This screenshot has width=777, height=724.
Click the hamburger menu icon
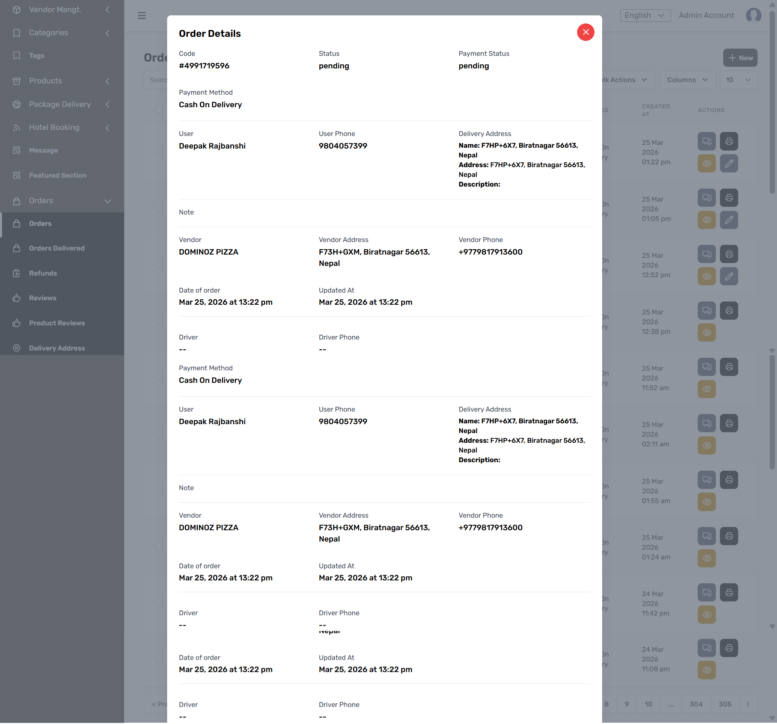(x=142, y=16)
